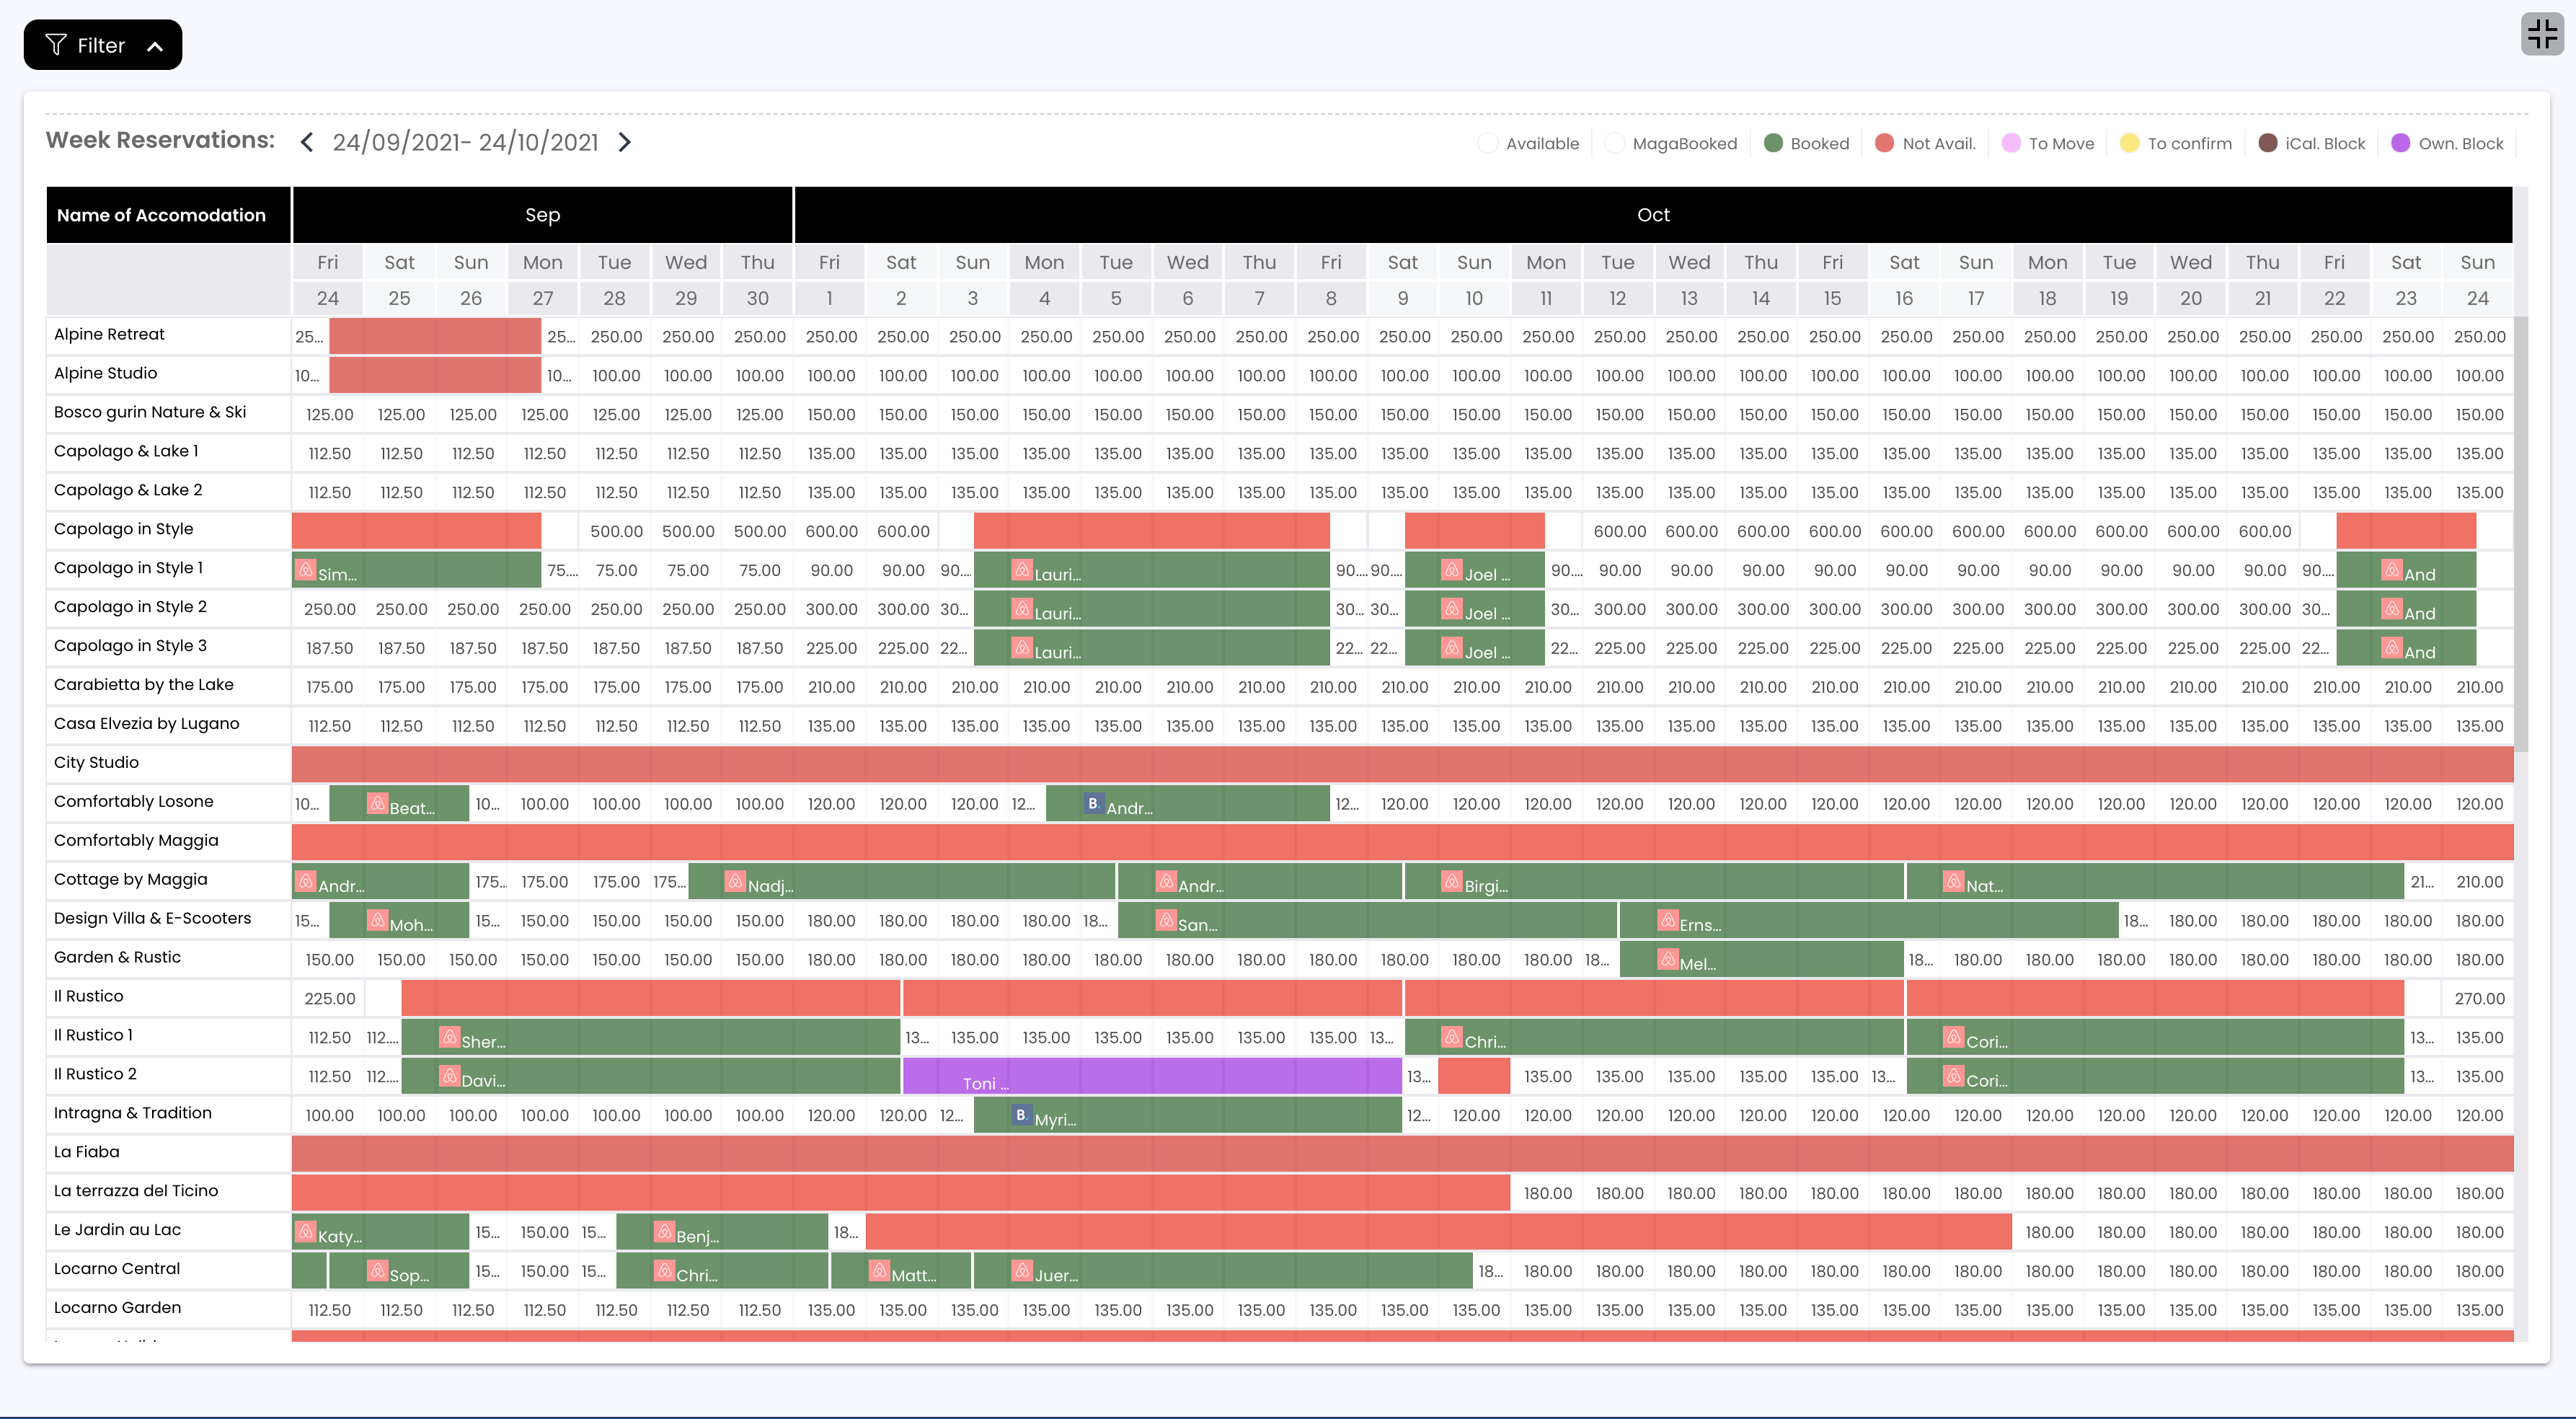Click the green Booked color dot in the legend

tap(1773, 142)
